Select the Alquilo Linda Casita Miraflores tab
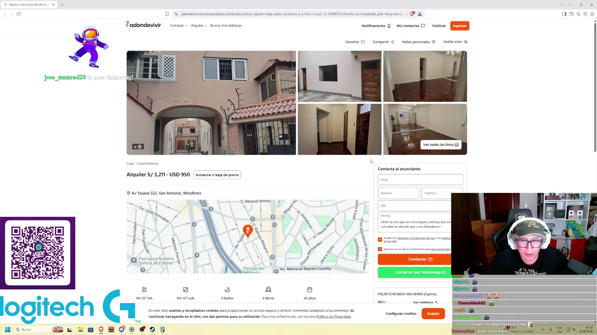The height and width of the screenshot is (335, 597). pyautogui.click(x=29, y=5)
